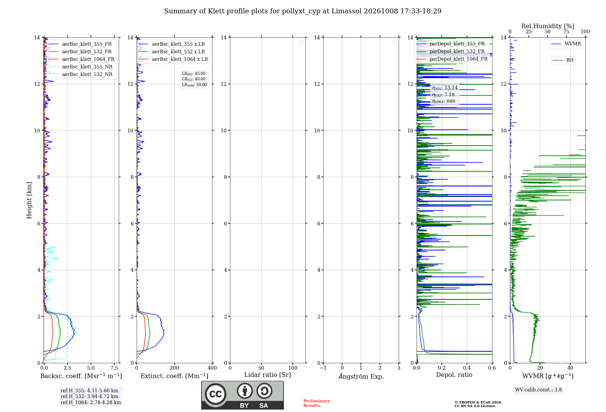Click the aerBsc_klett_355 x LR legend entry
This screenshot has height=412, width=606.
[172, 44]
